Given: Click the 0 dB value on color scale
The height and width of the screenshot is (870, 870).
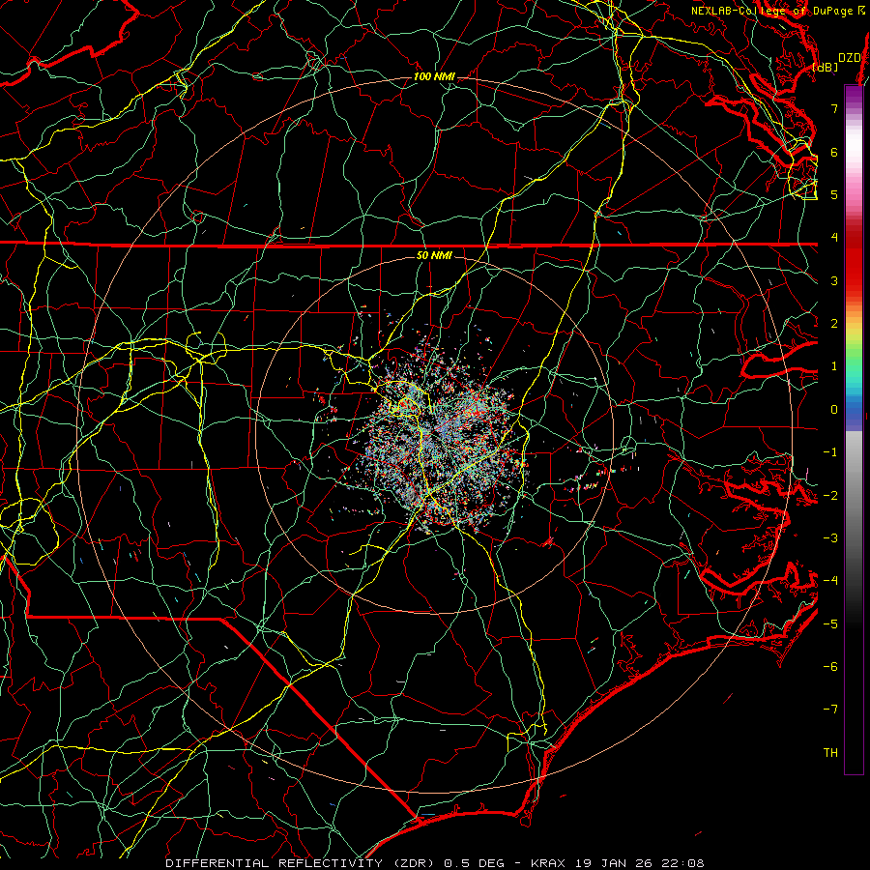Looking at the screenshot, I should pyautogui.click(x=834, y=410).
